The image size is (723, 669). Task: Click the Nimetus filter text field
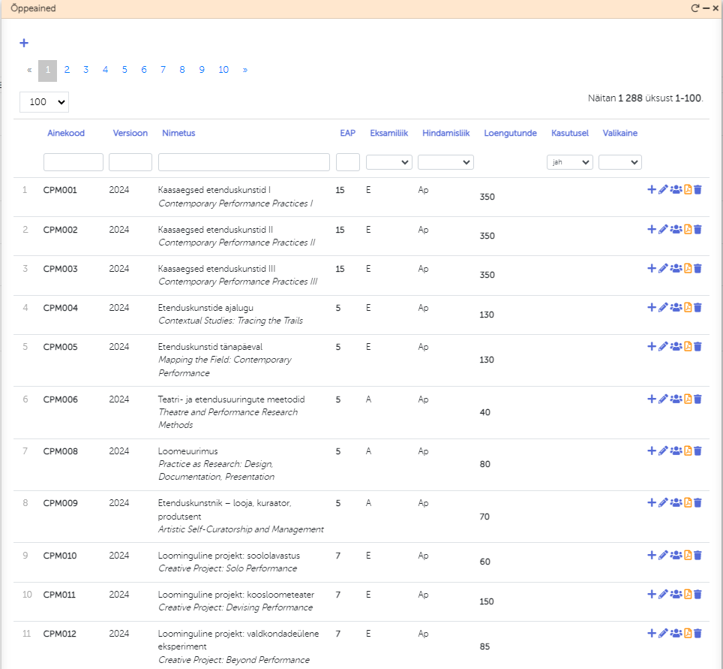click(x=244, y=162)
